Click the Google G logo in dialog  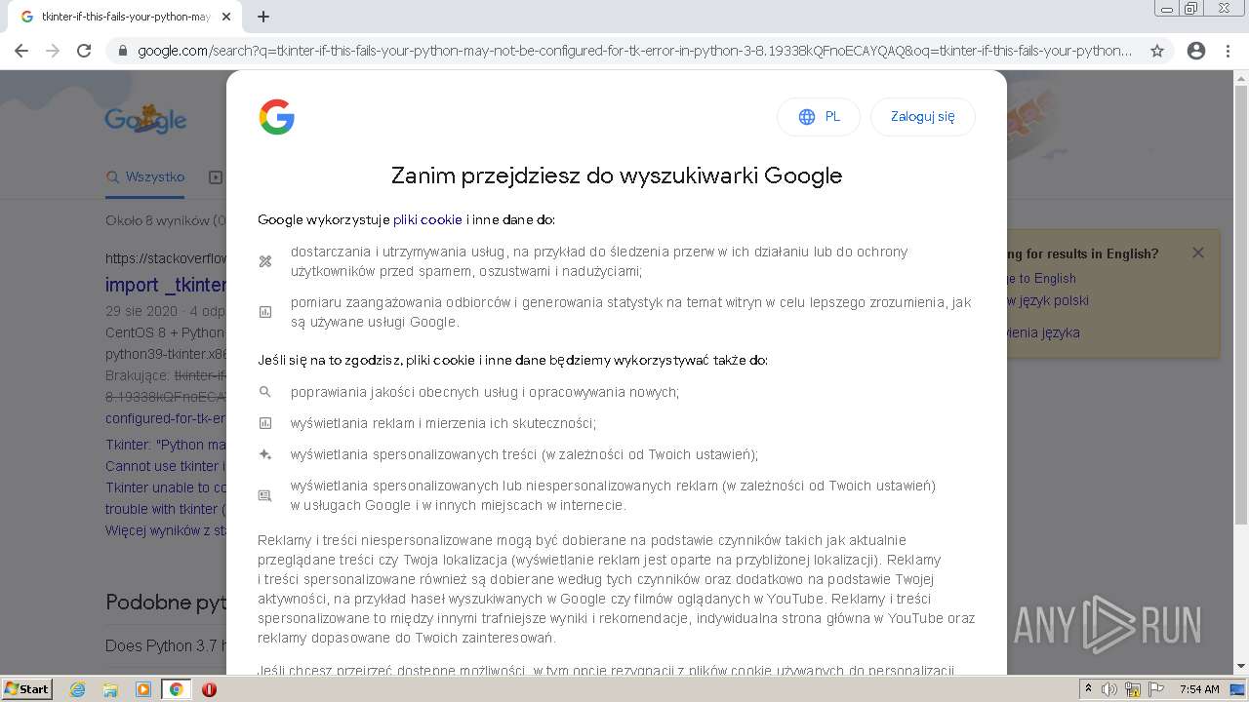click(277, 117)
